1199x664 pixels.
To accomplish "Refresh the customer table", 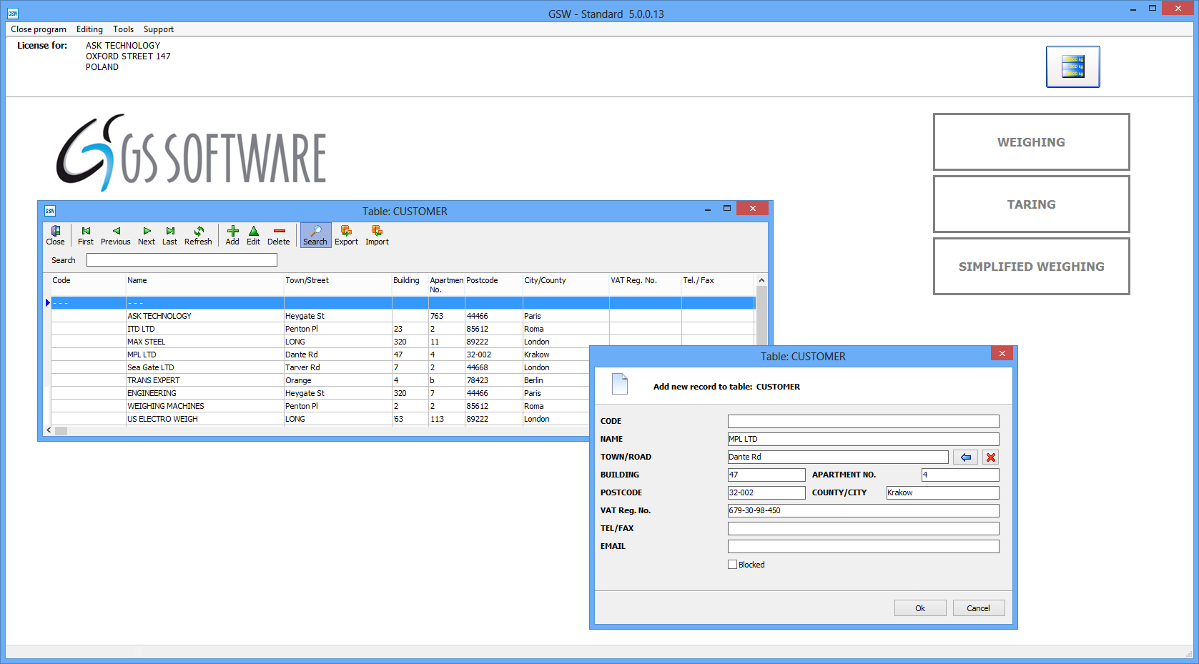I will [198, 234].
